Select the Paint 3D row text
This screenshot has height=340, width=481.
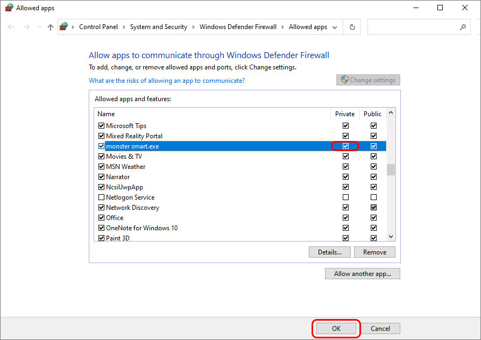click(x=118, y=238)
